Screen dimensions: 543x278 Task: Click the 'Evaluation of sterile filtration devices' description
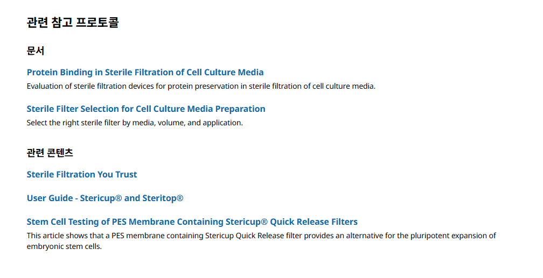201,86
